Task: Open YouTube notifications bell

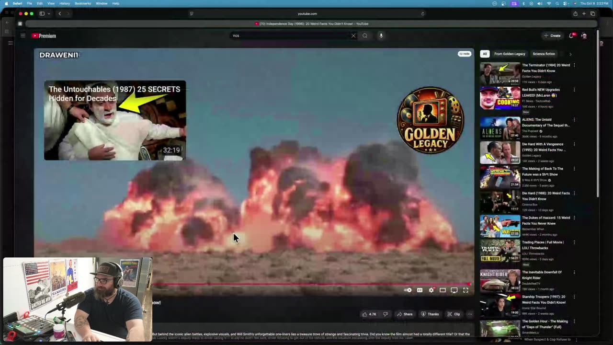Action: point(571,35)
